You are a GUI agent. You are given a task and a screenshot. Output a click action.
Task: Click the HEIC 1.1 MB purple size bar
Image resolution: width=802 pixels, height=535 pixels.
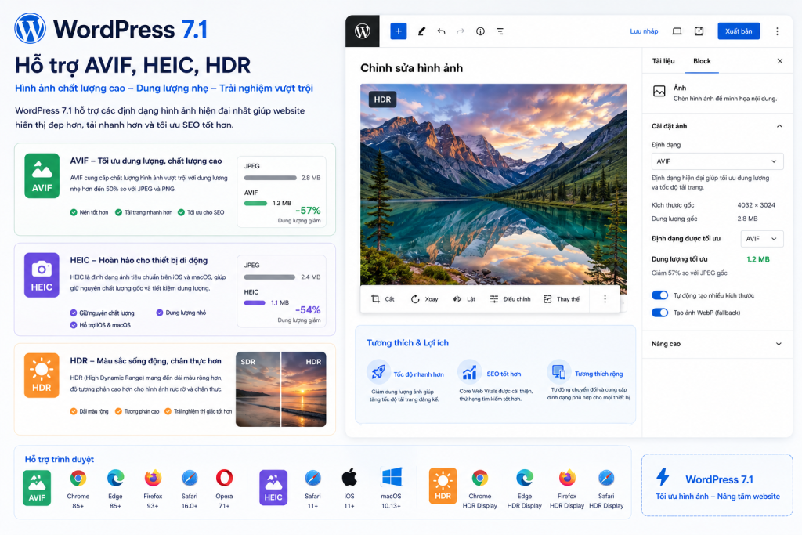pyautogui.click(x=255, y=303)
